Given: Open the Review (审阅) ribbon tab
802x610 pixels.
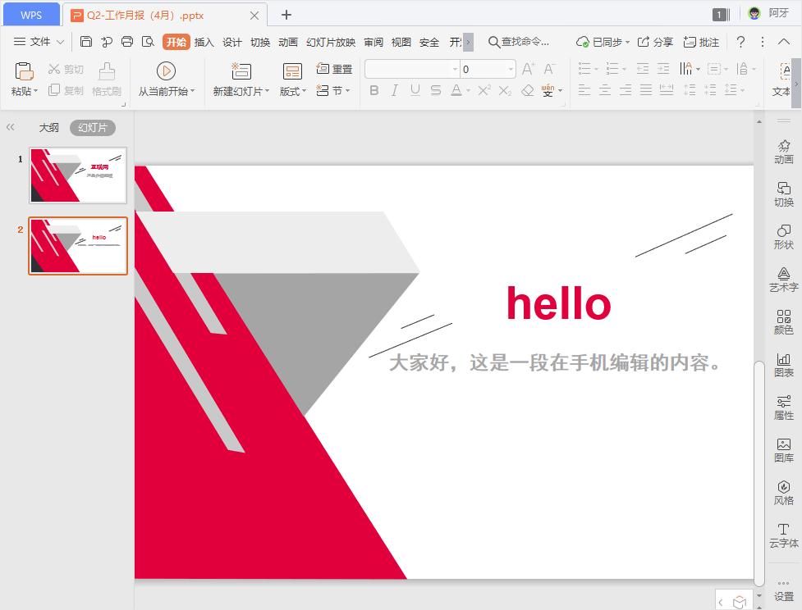Looking at the screenshot, I should (374, 42).
